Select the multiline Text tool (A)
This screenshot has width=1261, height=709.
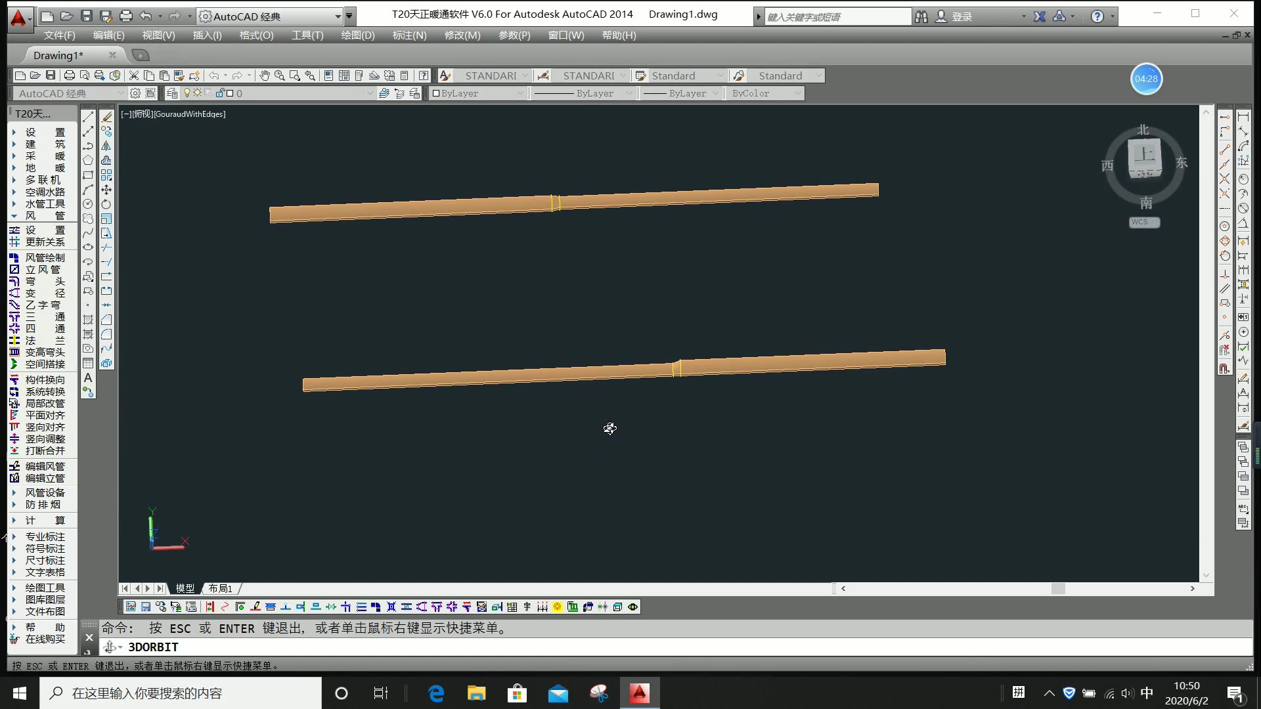(88, 379)
